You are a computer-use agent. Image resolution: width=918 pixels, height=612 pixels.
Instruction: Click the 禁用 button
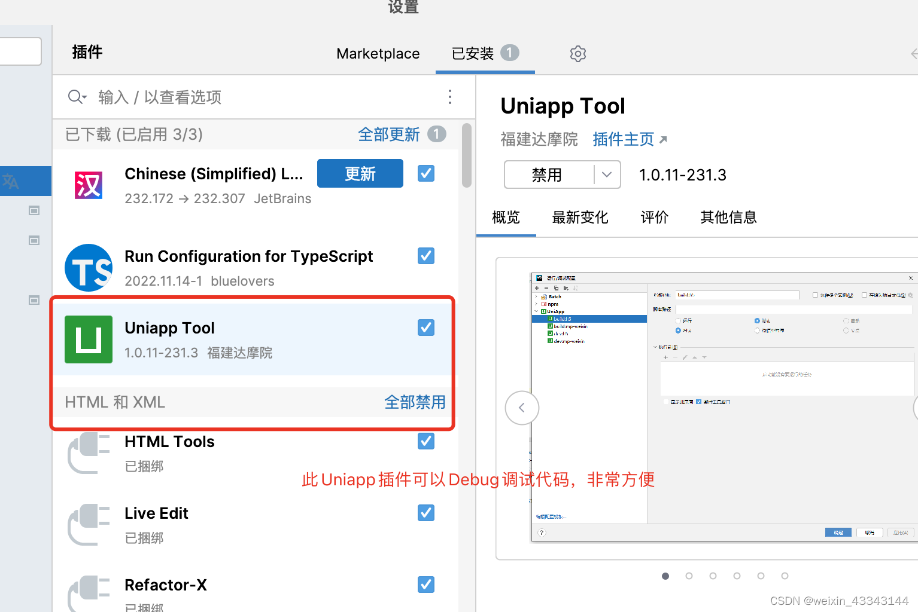tap(547, 175)
